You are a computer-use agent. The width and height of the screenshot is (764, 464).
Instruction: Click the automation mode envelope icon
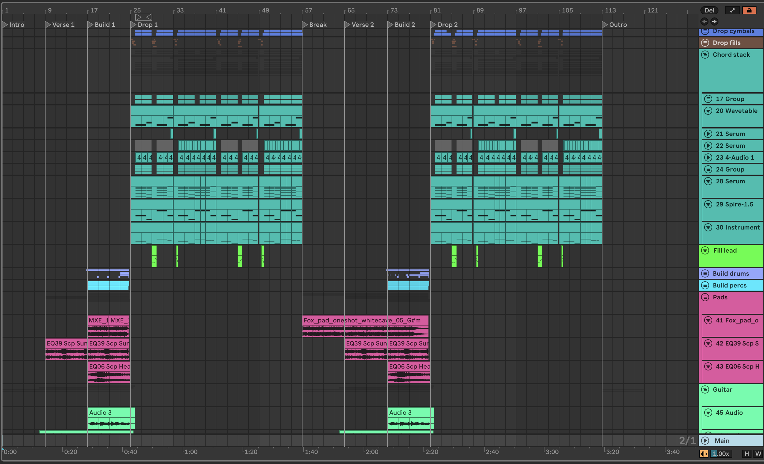(732, 10)
